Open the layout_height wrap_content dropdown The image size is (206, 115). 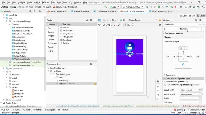click(x=200, y=94)
